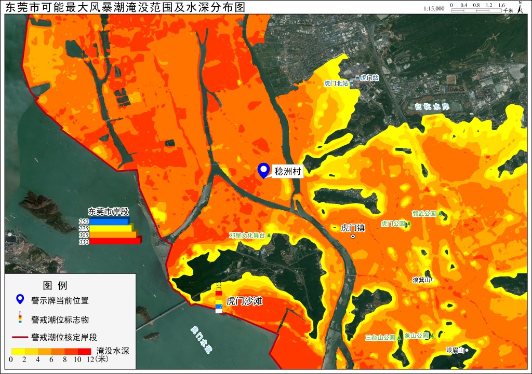Screen dimensions: 532x374
Task: Click the 4–6 meter depth color swatch
Action: (x=45, y=351)
